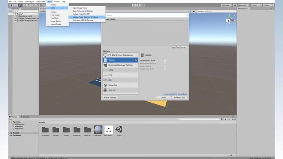Select the Android platform row

pyautogui.click(x=120, y=90)
